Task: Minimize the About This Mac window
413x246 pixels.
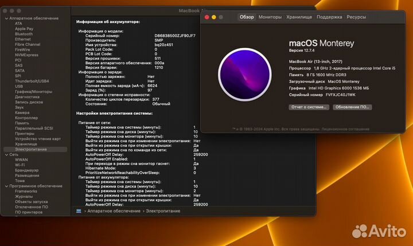Action: [x=214, y=17]
